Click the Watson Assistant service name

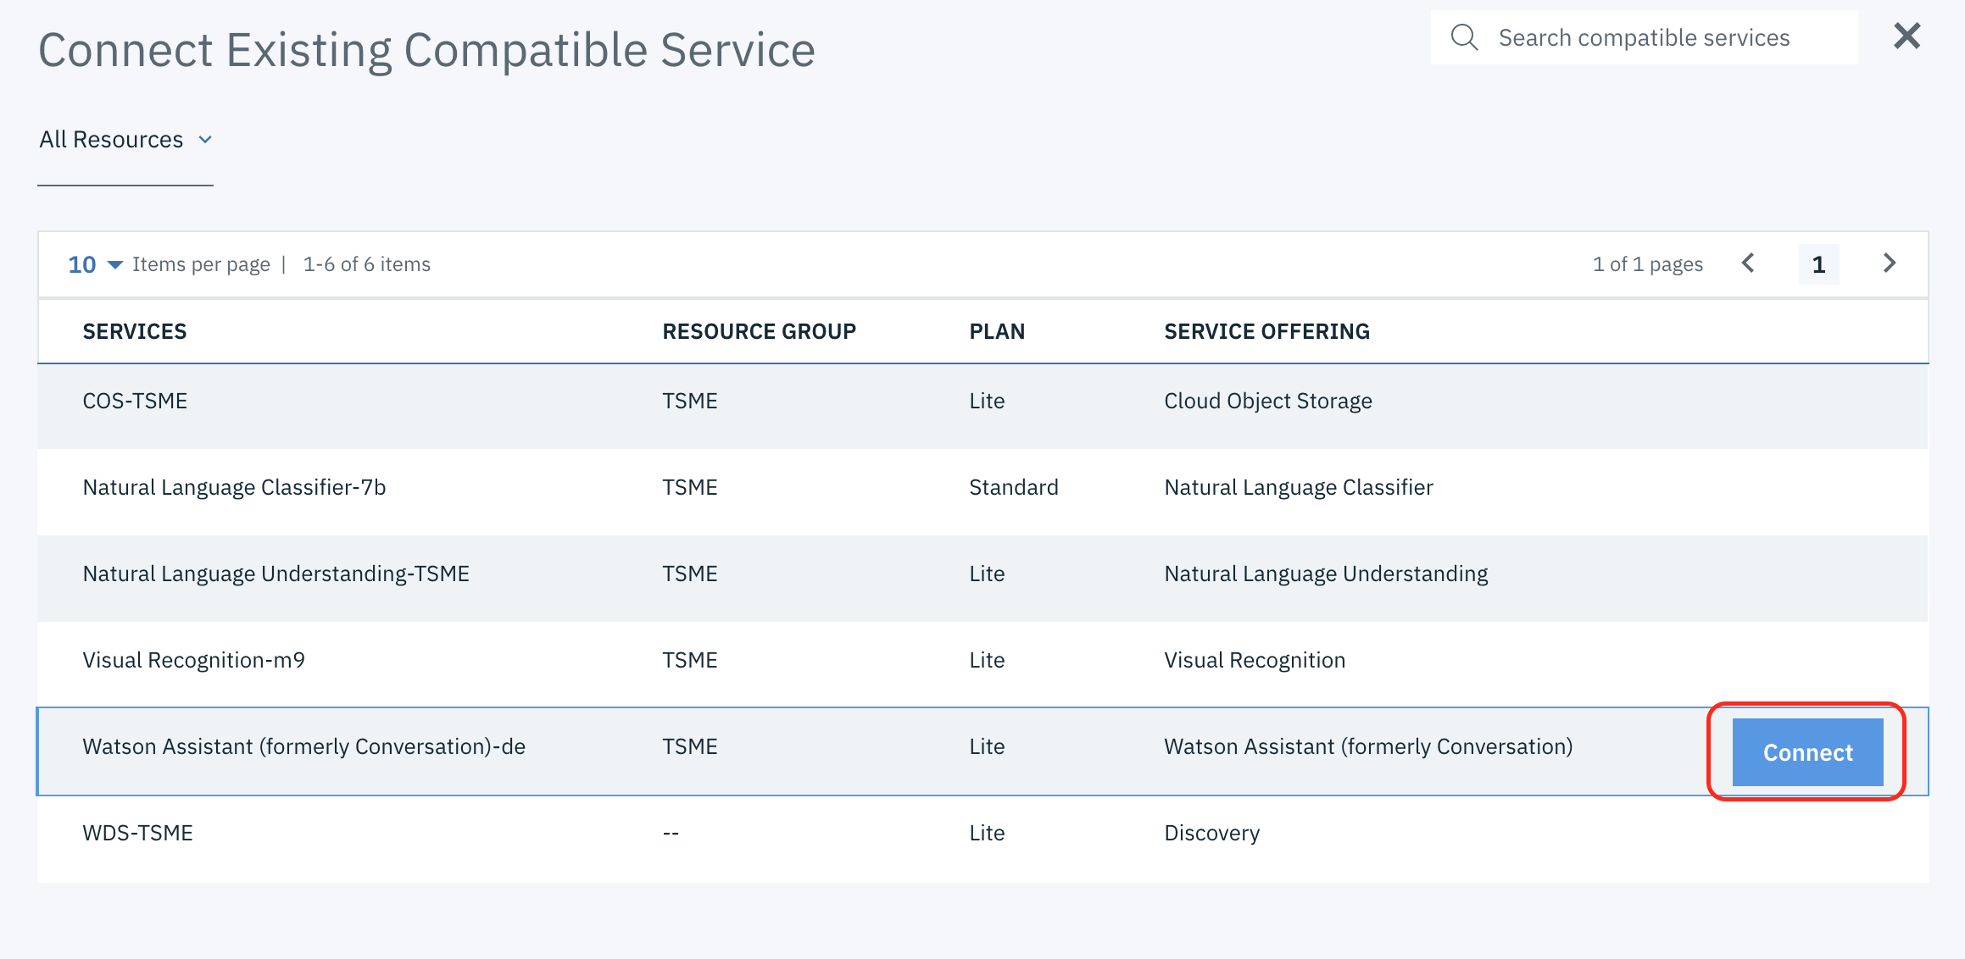303,746
